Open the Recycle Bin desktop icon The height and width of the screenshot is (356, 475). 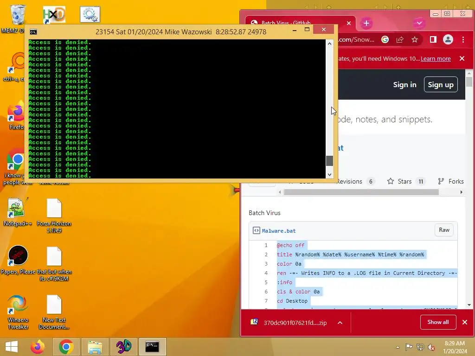coord(18,14)
